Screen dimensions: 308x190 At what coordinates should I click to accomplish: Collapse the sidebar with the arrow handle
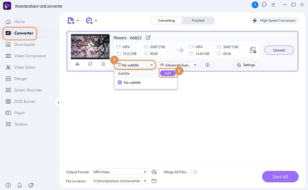click(58, 103)
